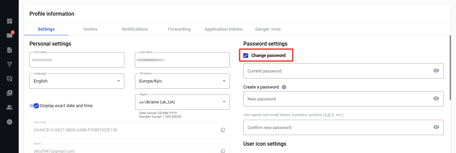
Task: Show current password using eye icon
Action: click(x=436, y=71)
